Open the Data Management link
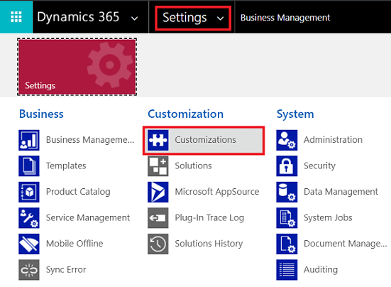This screenshot has height=287, width=391. click(x=341, y=192)
